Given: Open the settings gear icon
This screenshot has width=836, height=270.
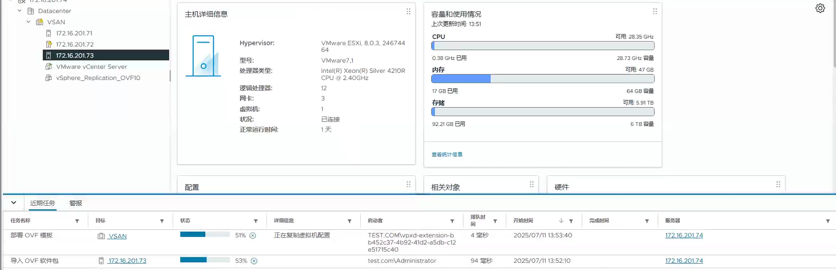Looking at the screenshot, I should coord(820,8).
